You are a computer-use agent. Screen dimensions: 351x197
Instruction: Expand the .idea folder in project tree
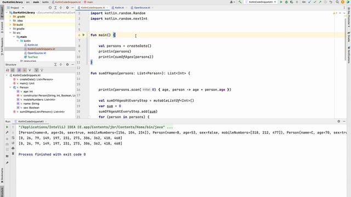pyautogui.click(x=10, y=21)
